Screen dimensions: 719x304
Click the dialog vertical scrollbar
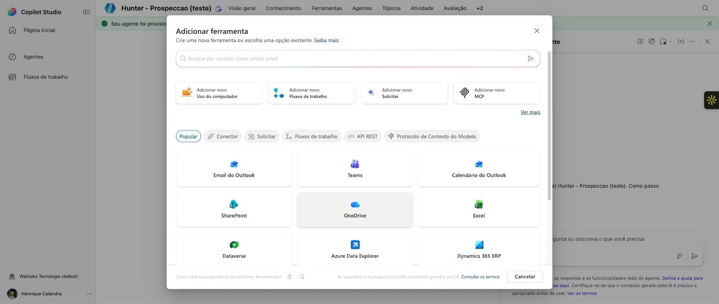(x=550, y=126)
